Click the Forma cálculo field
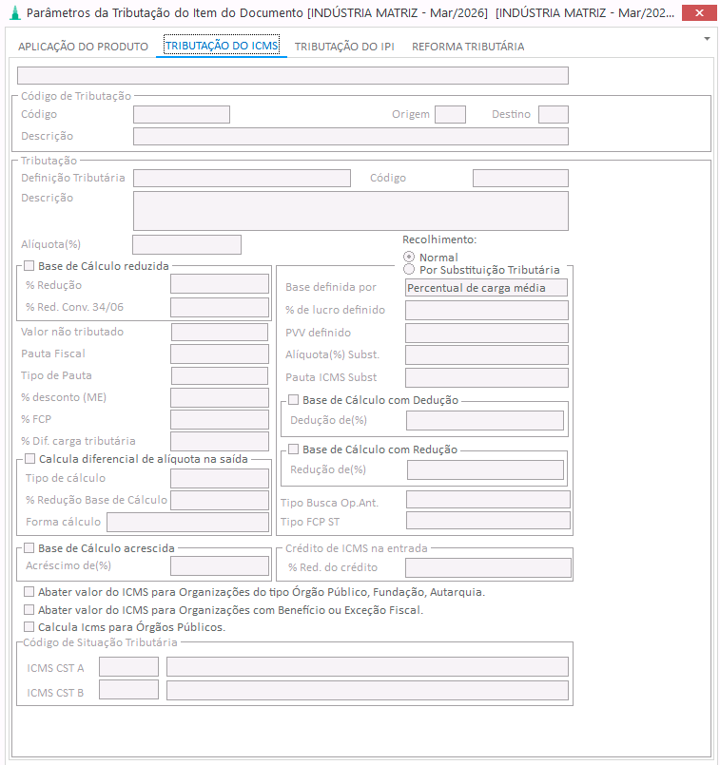720x765 pixels. coord(188,522)
